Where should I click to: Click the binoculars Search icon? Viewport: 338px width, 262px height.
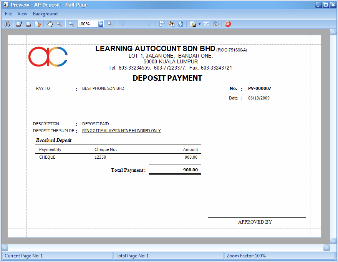coord(7,24)
